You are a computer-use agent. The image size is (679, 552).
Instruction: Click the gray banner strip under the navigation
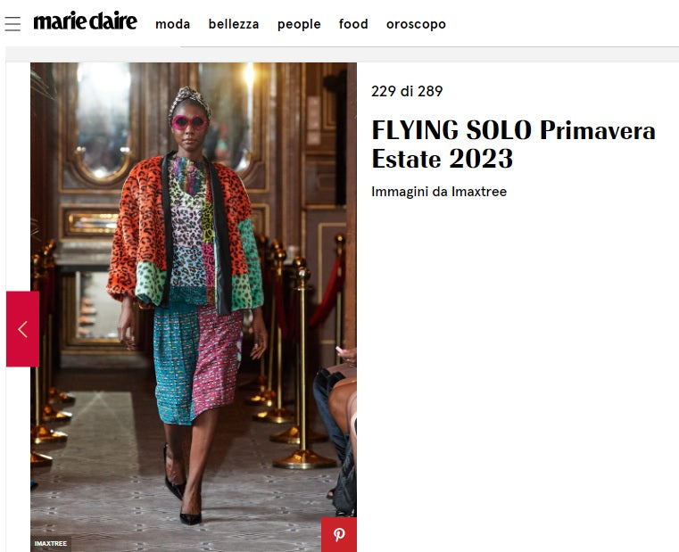(x=342, y=54)
